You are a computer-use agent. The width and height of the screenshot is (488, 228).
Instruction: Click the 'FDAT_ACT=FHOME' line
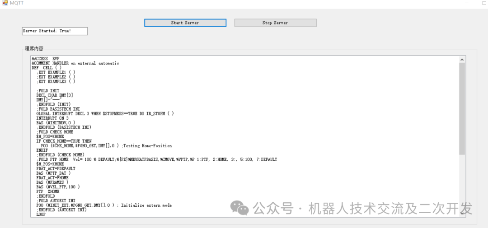click(52, 178)
